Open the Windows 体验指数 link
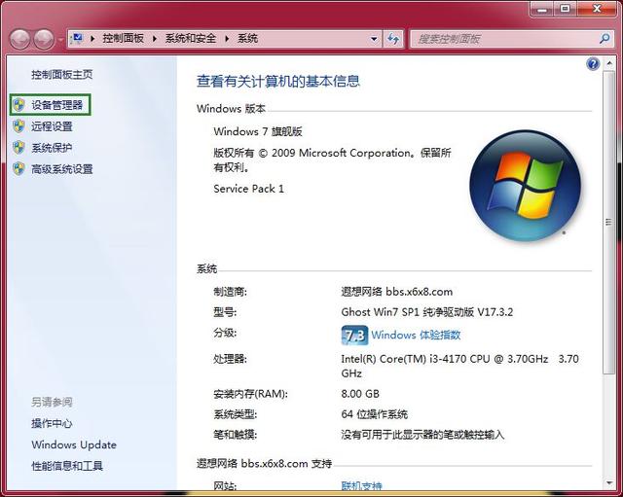 [x=416, y=335]
